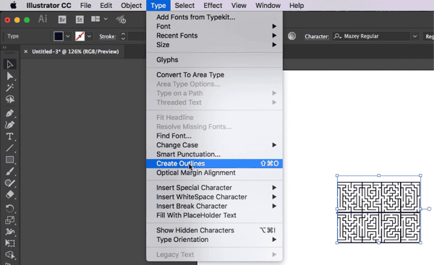Select the Pen tool

point(9,113)
